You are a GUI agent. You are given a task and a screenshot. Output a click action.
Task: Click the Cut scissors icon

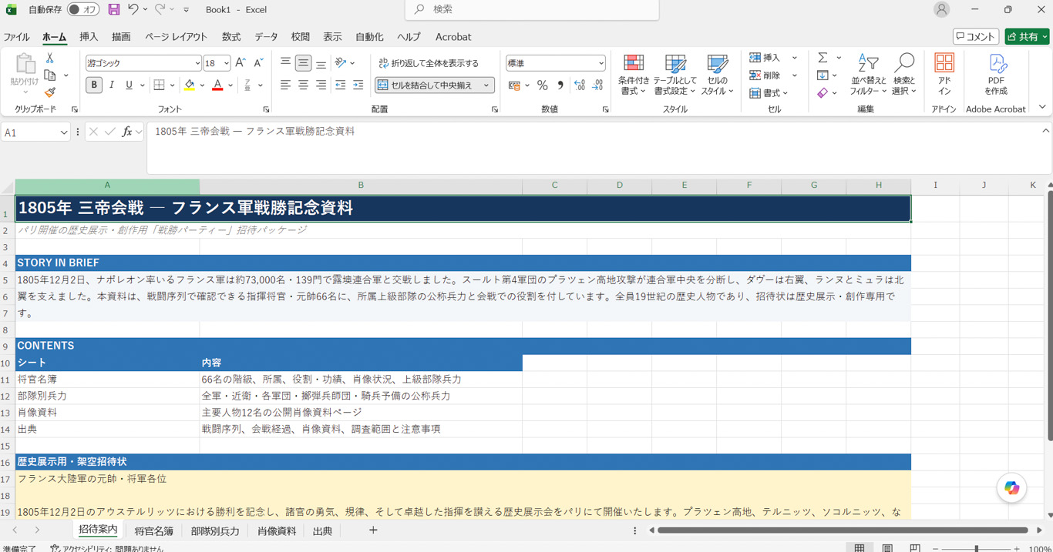point(50,59)
